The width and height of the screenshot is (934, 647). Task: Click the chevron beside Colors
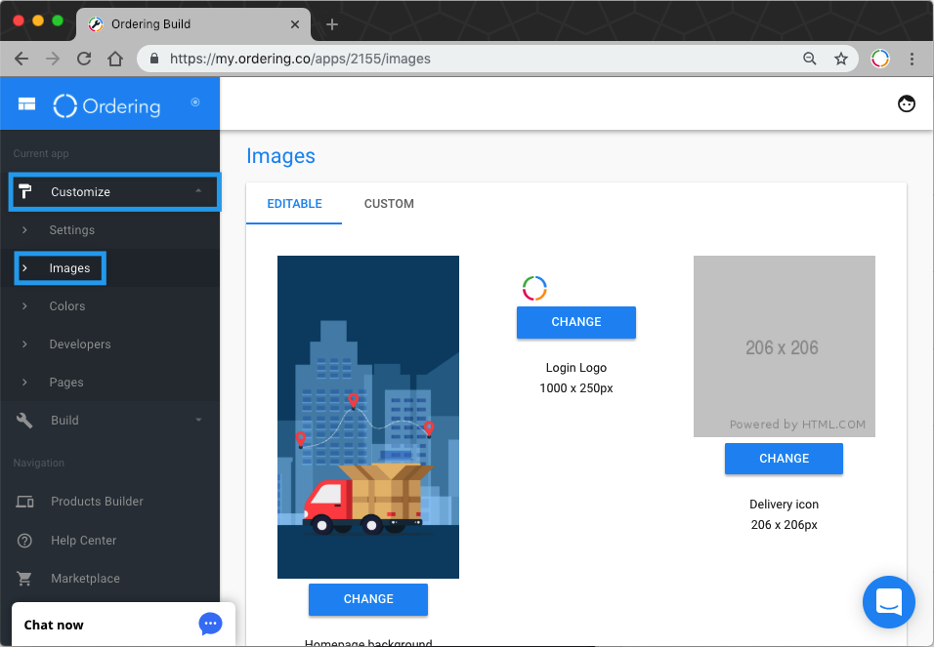coord(24,306)
